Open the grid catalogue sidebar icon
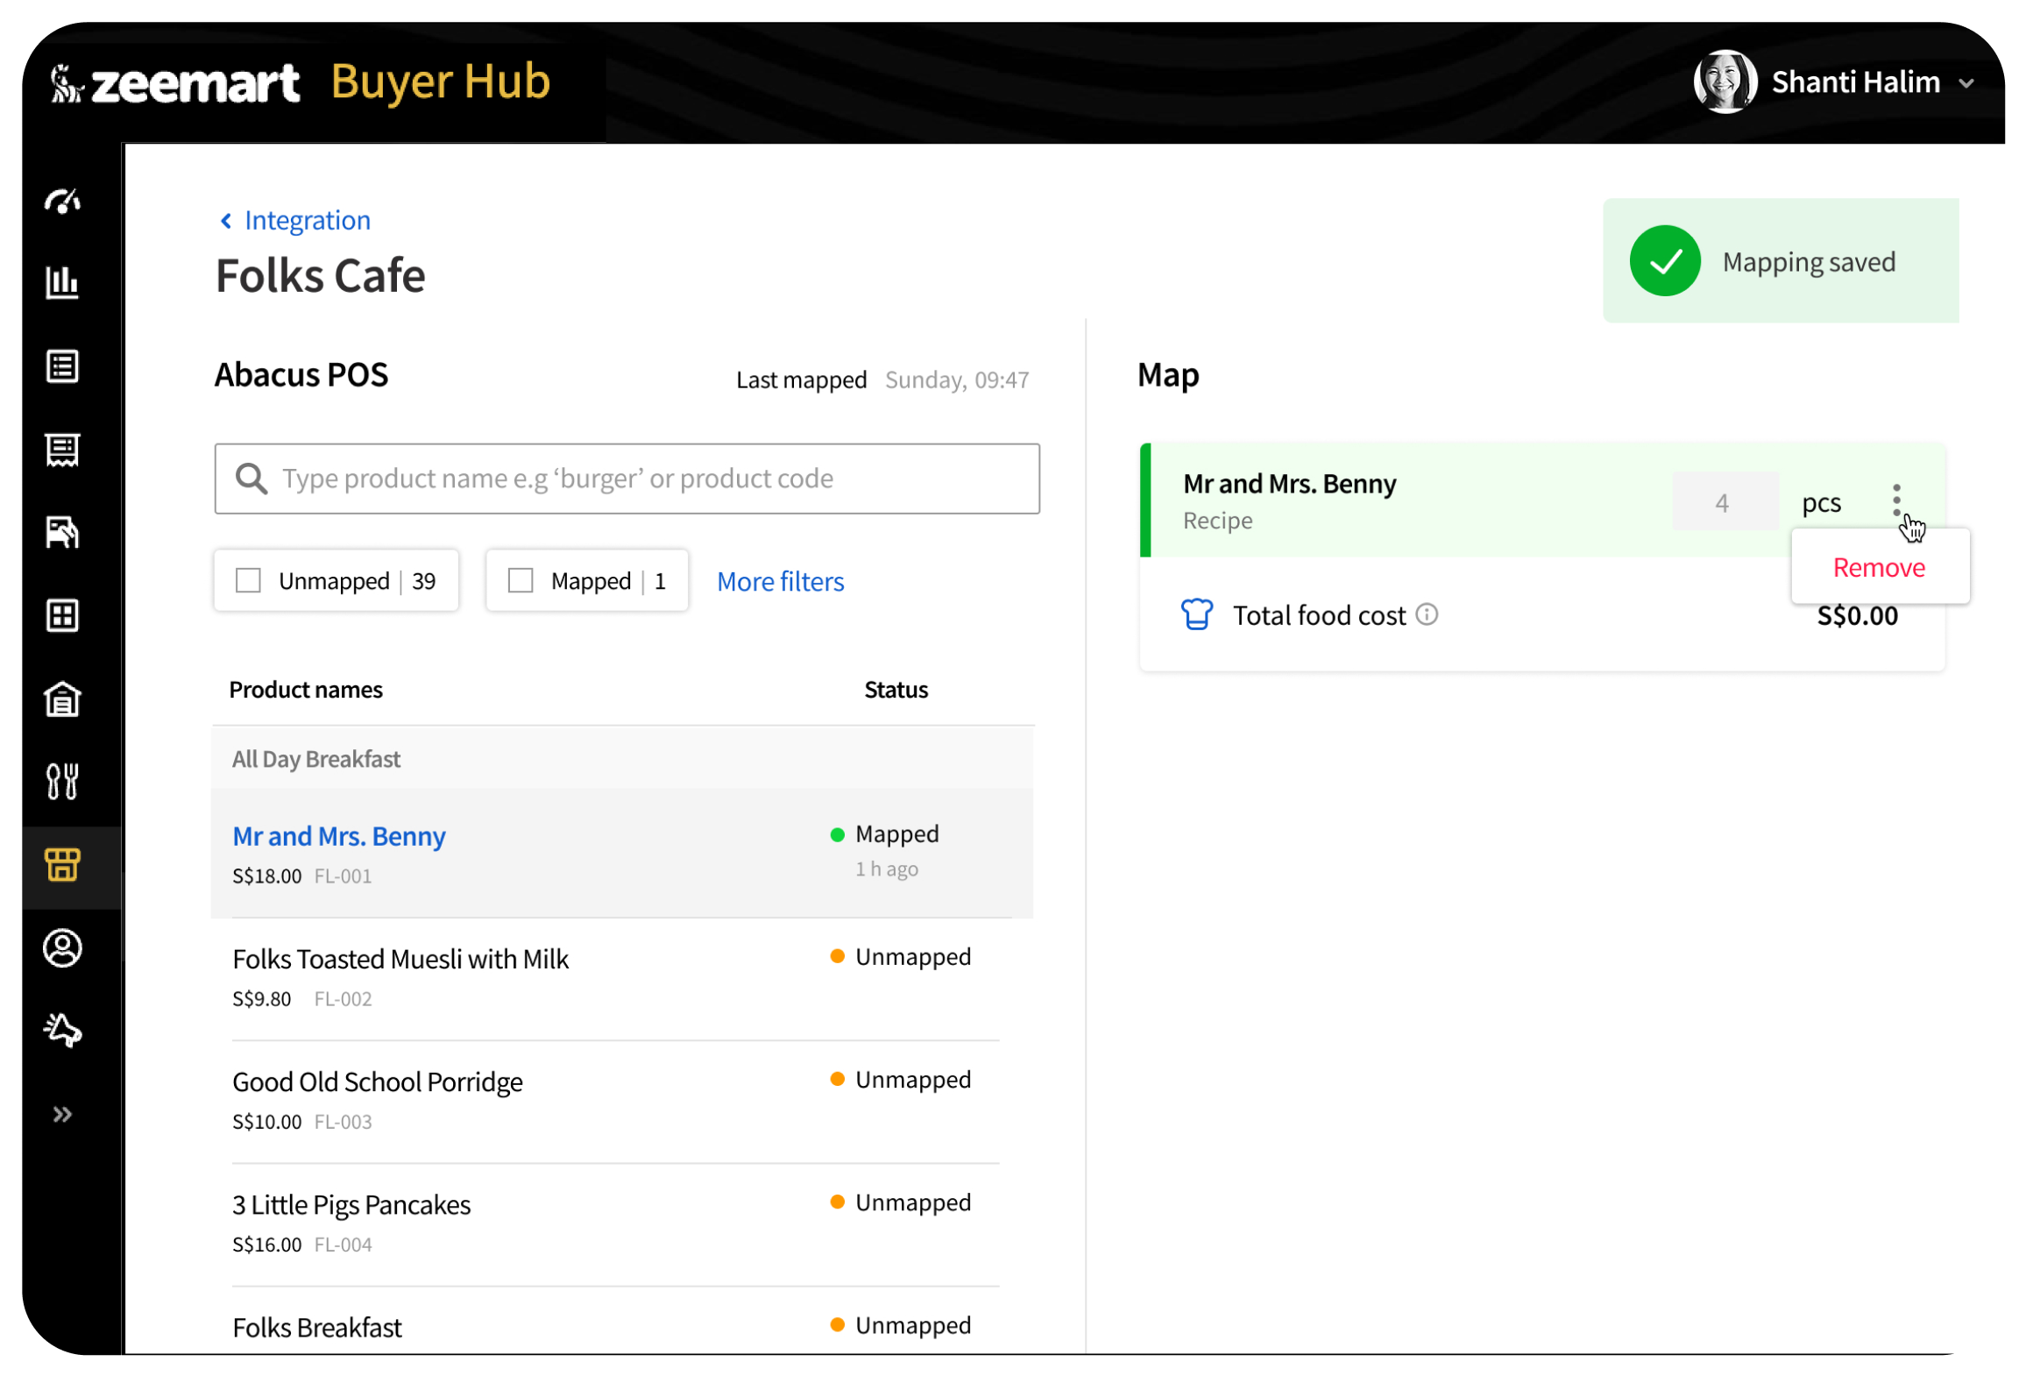2033x1383 pixels. [x=62, y=616]
